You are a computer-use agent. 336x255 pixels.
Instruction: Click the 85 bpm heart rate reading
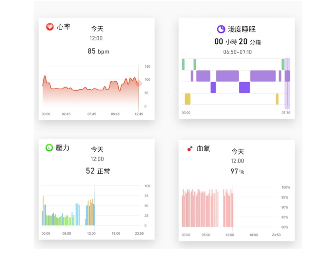(98, 51)
